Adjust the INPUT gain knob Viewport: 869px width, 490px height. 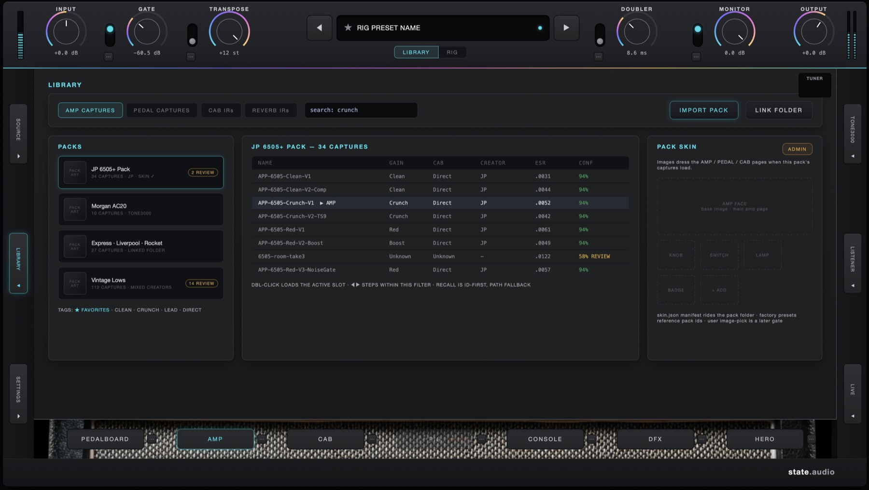click(66, 32)
